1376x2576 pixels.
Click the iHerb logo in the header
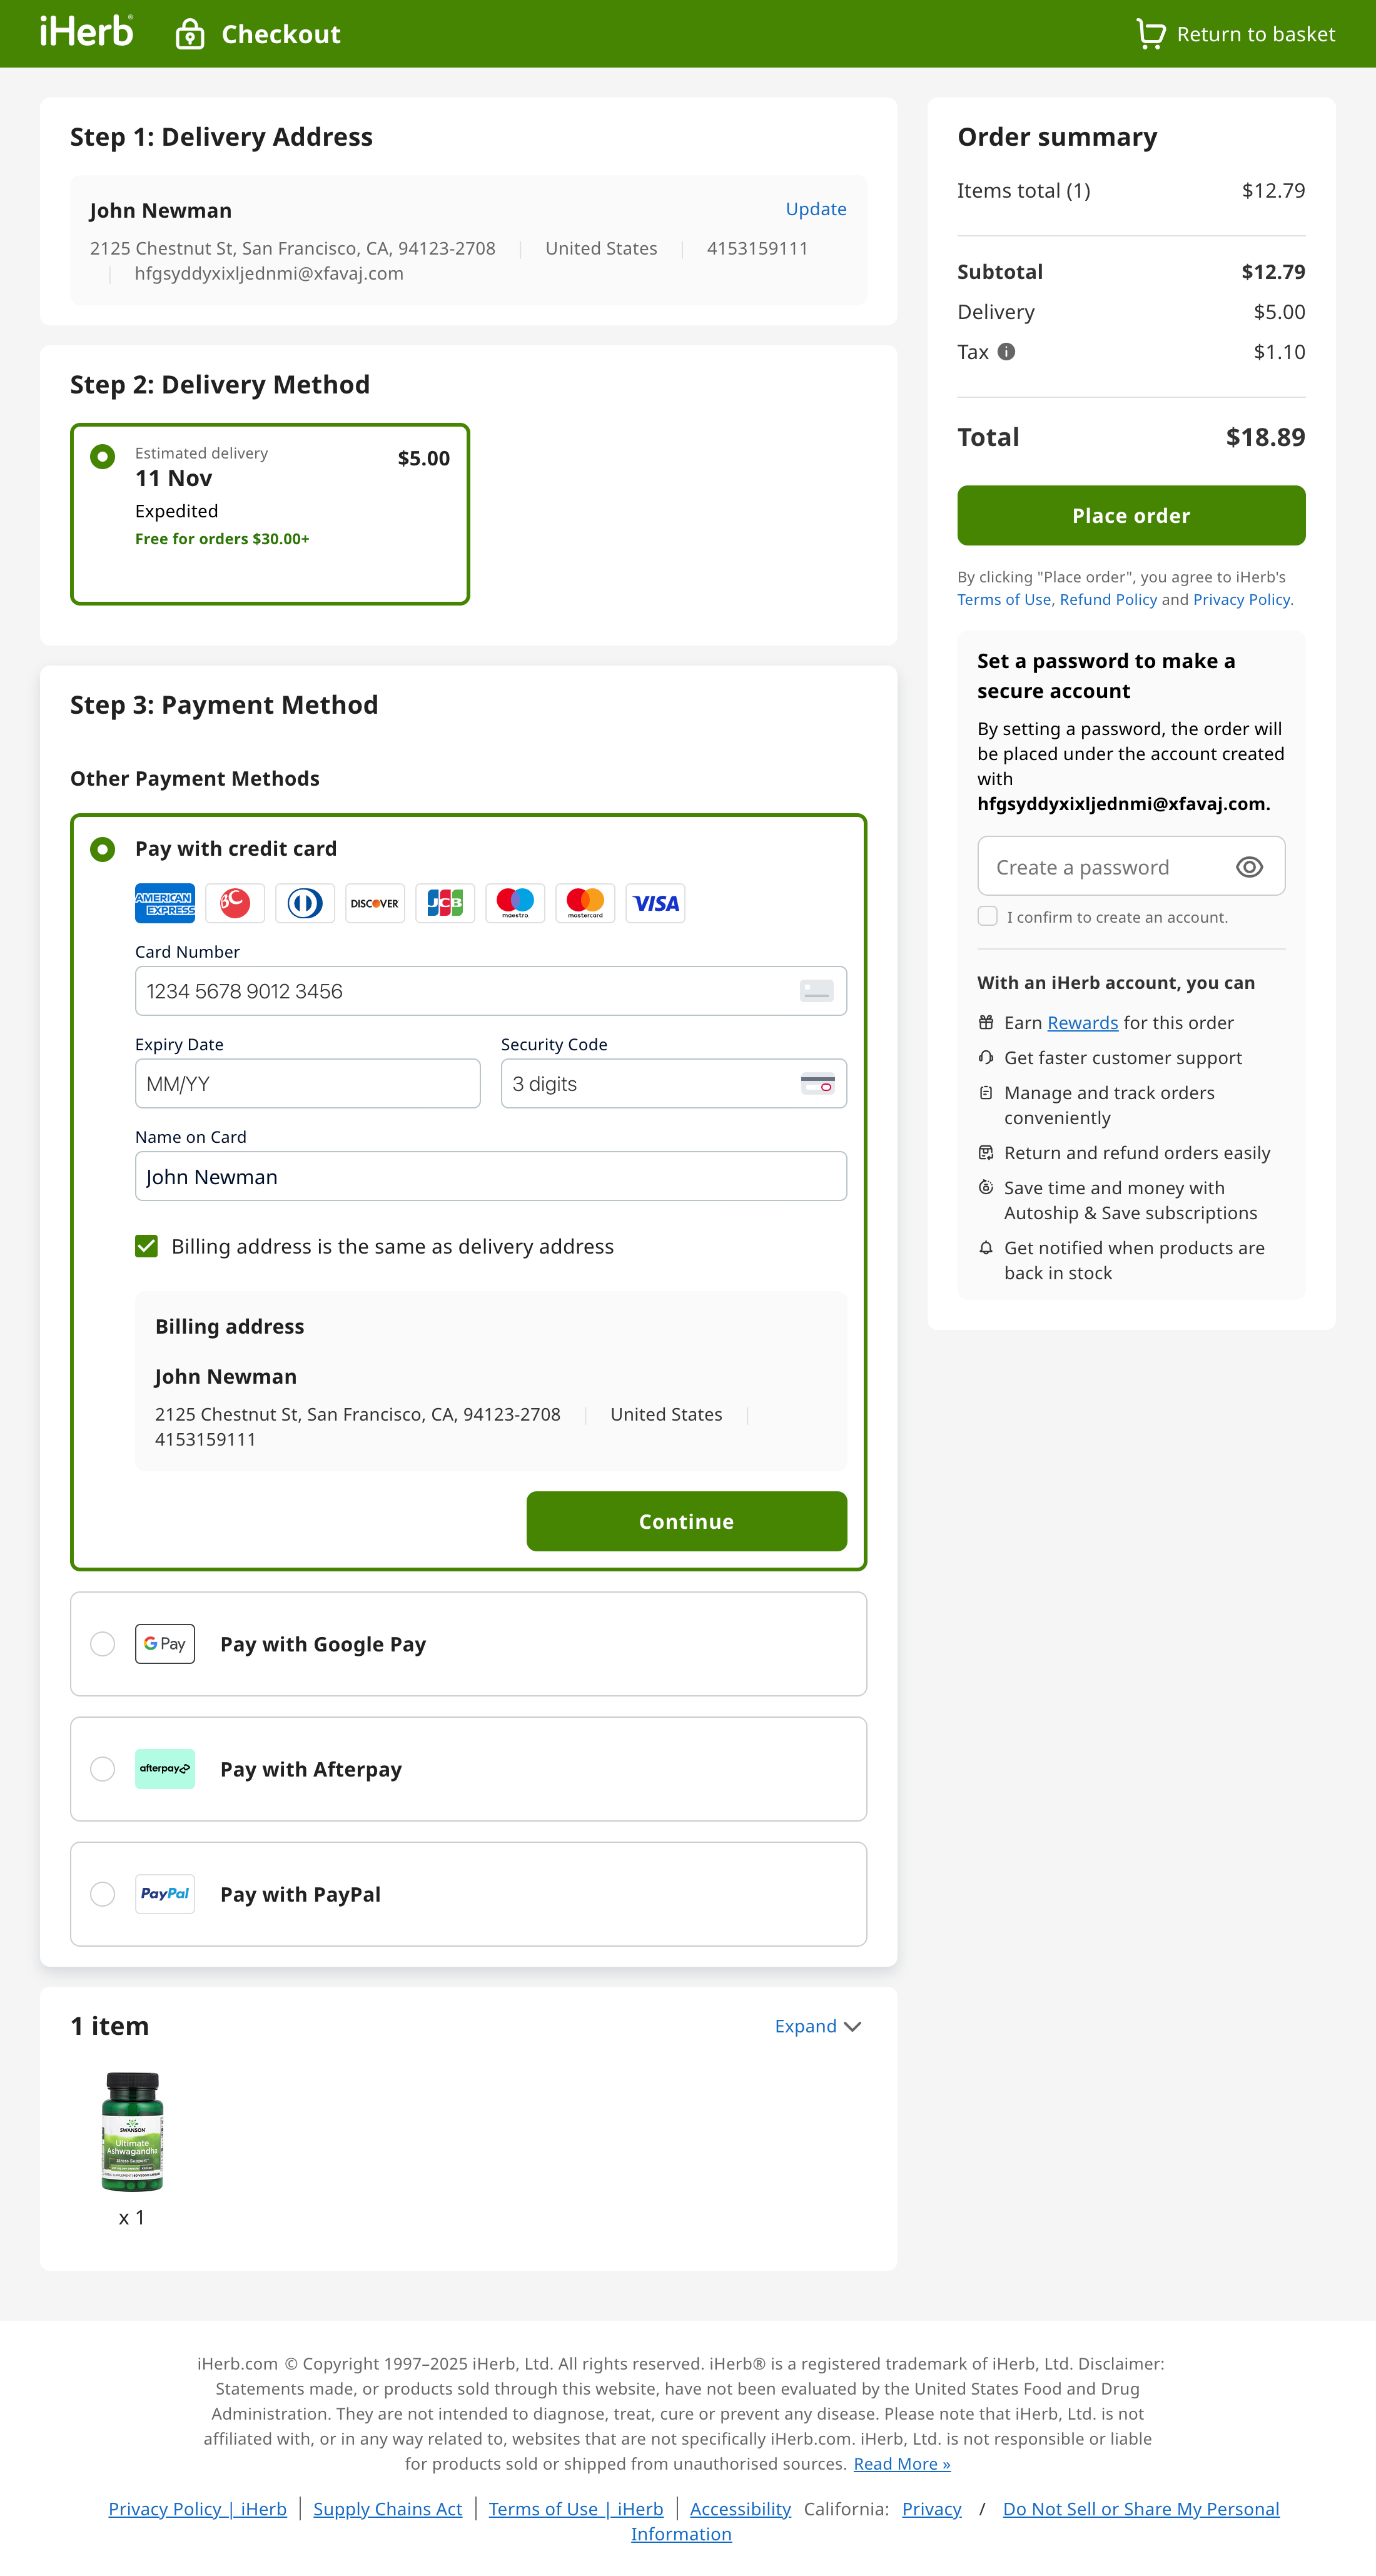point(86,33)
